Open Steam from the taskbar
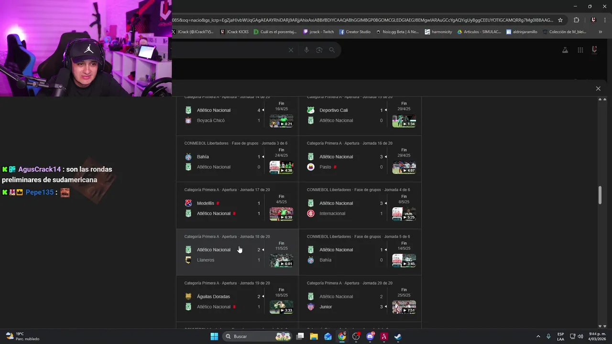 [x=398, y=336]
